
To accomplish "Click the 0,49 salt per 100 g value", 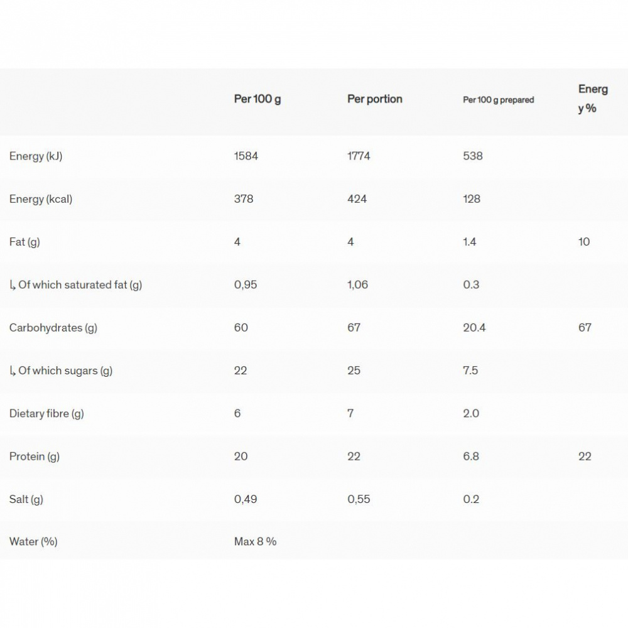I will point(246,499).
